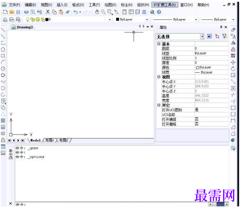243x209 pixels.
Task: Click the Realtime Zoom magnifier icon
Action: [103, 12]
